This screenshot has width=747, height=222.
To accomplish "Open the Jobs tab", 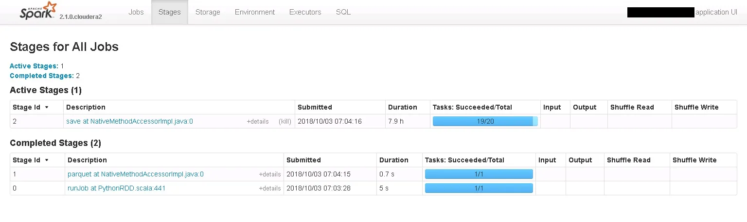I will (136, 12).
